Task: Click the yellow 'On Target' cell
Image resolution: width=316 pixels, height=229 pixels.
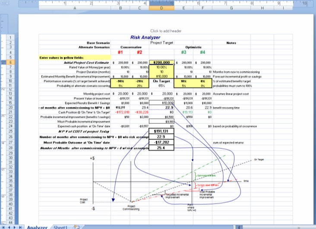Action: click(161, 81)
